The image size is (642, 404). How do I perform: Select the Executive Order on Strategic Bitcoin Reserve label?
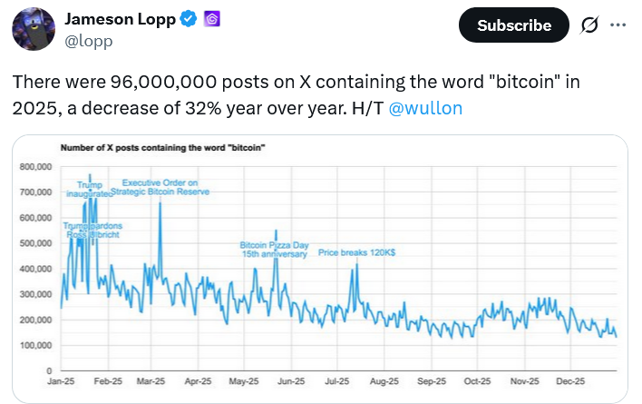pos(161,188)
